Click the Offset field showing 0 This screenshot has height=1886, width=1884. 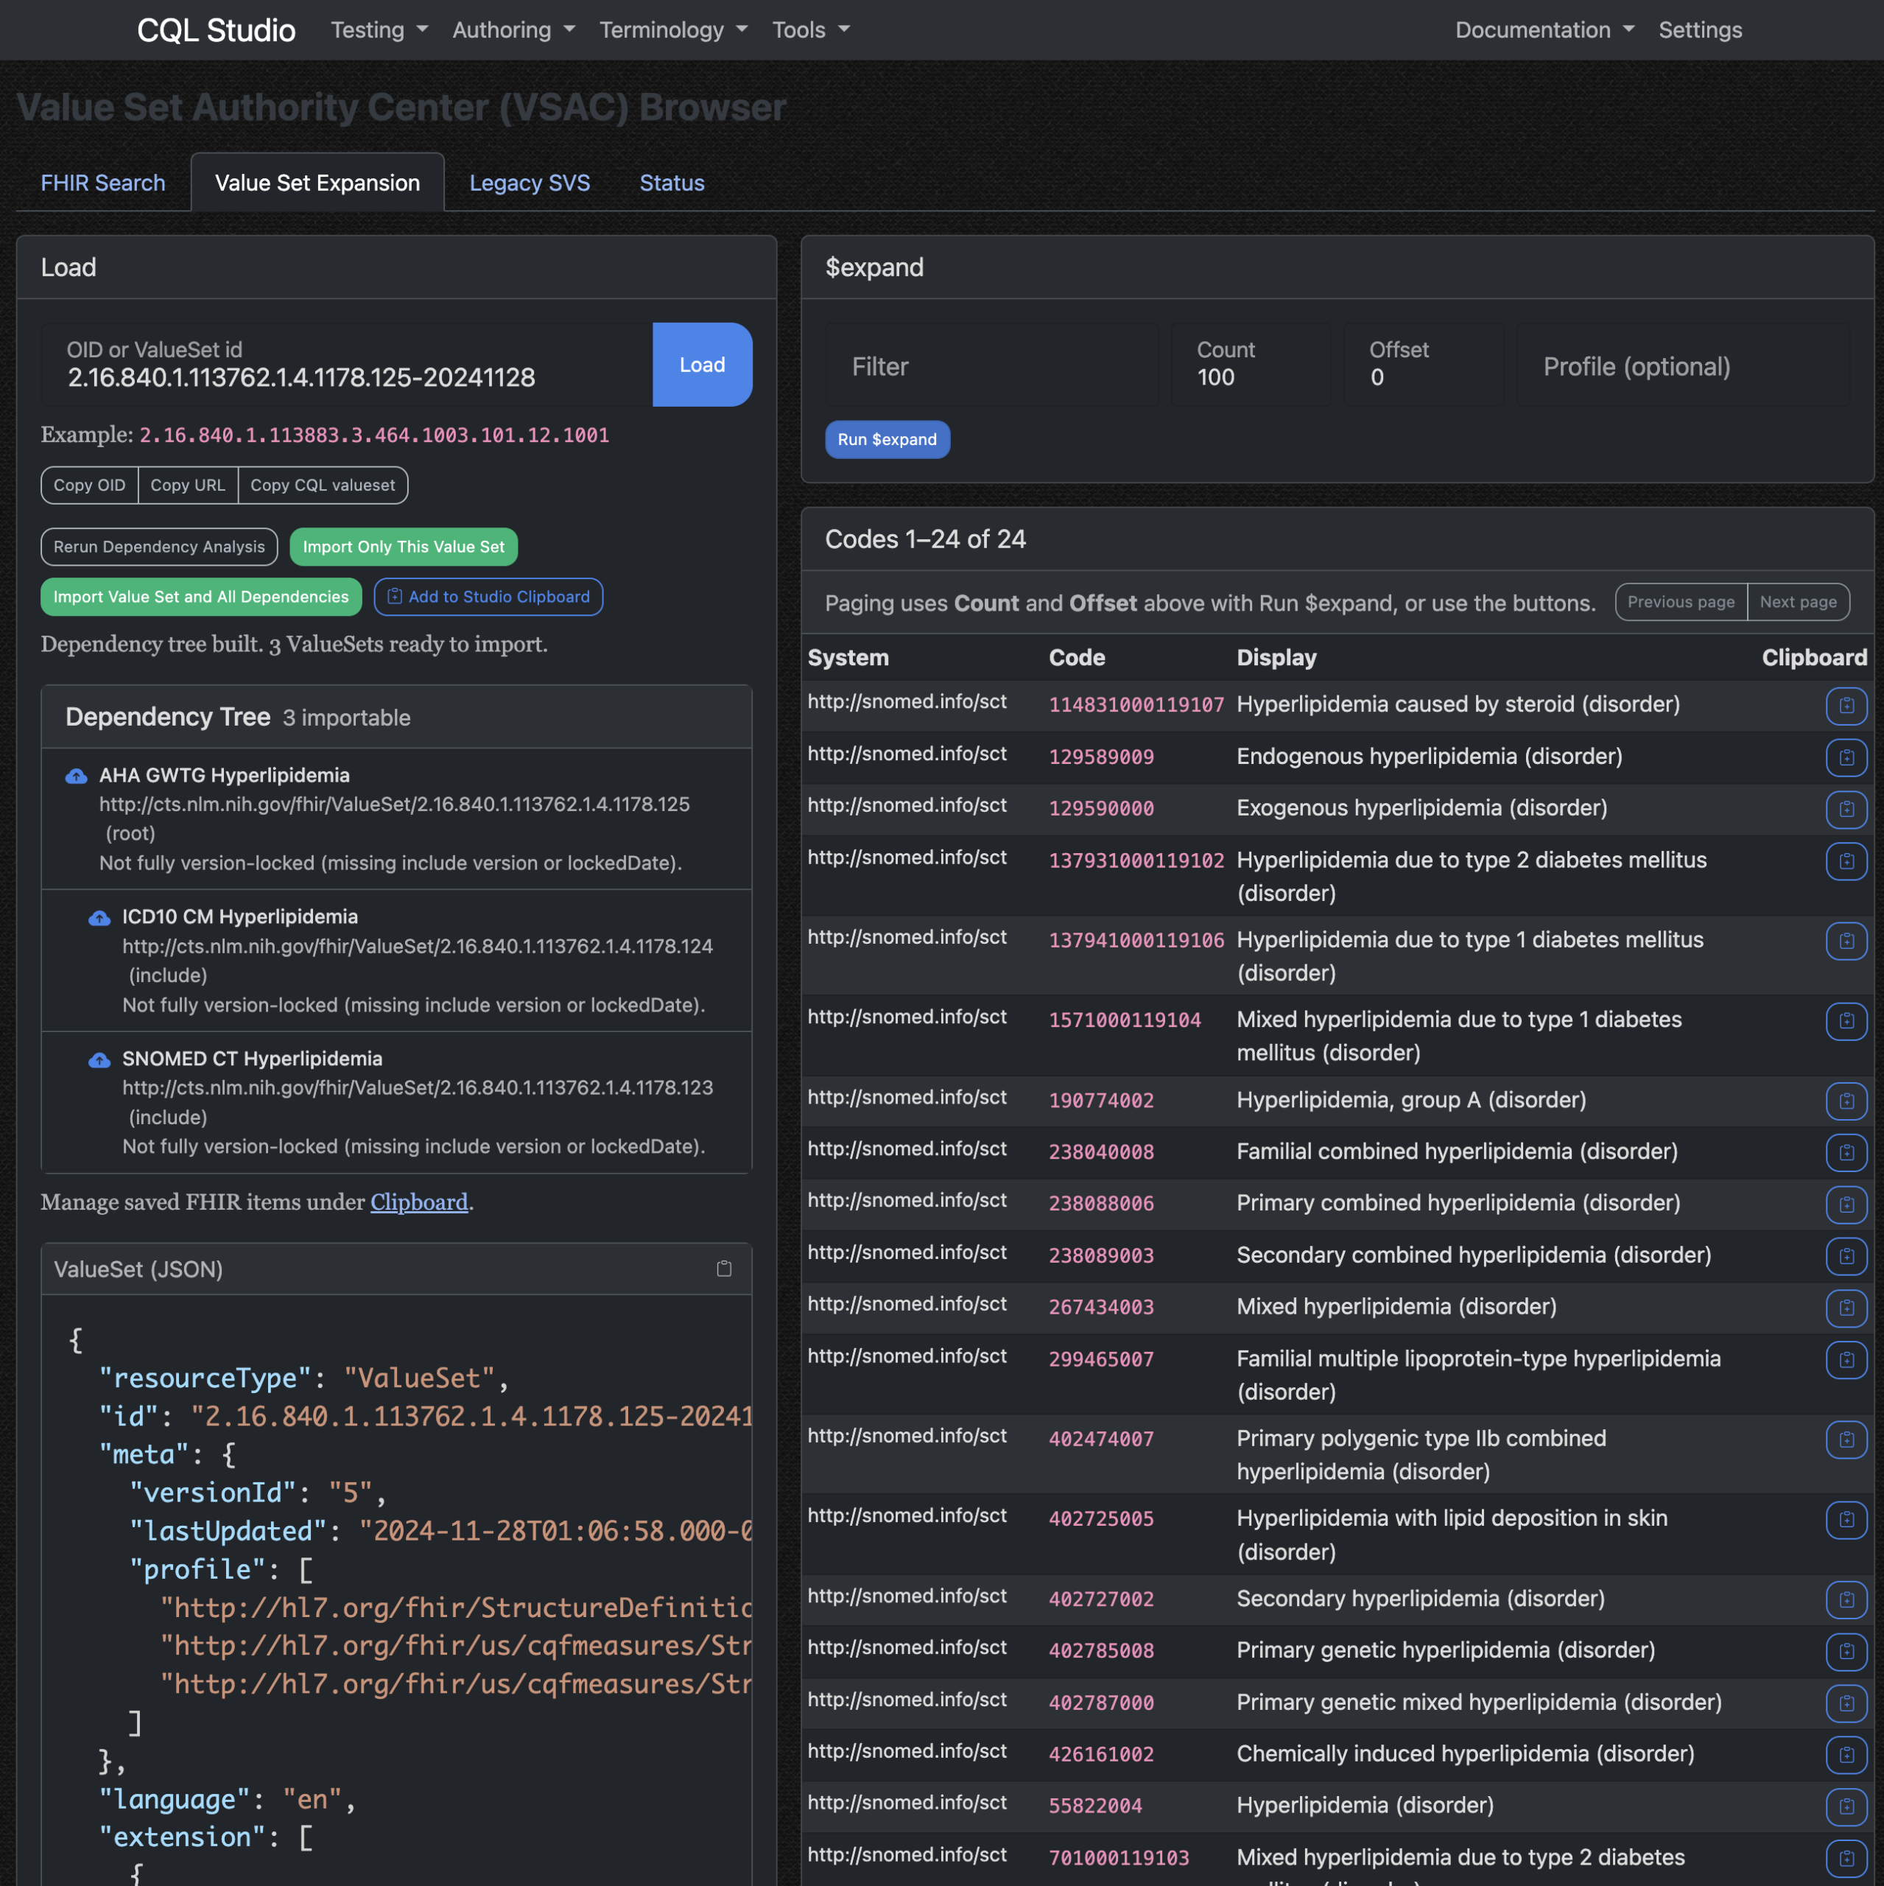click(x=1423, y=364)
